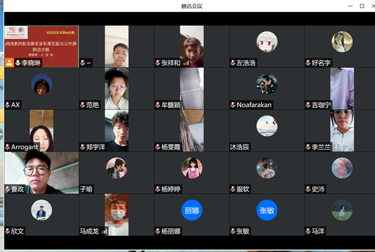Click the signal strength bars next to 张祥和

[x=186, y=63]
